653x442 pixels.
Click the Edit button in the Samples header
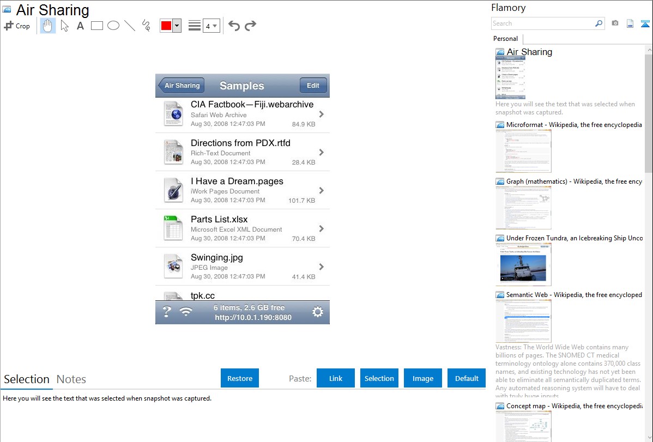pyautogui.click(x=313, y=86)
